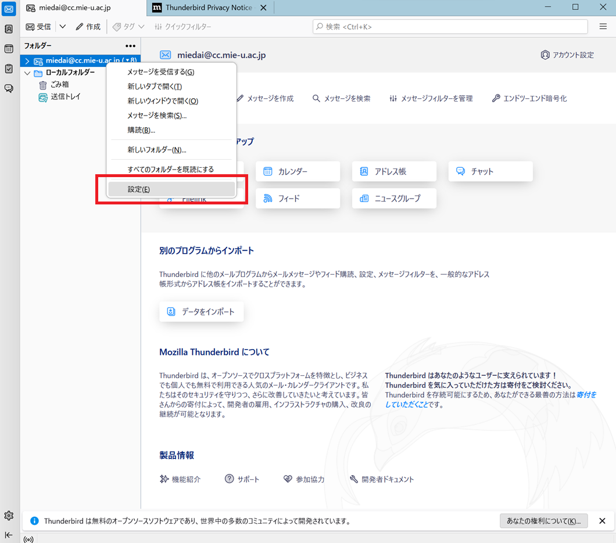Set up カレンダー calendar account

pyautogui.click(x=298, y=171)
